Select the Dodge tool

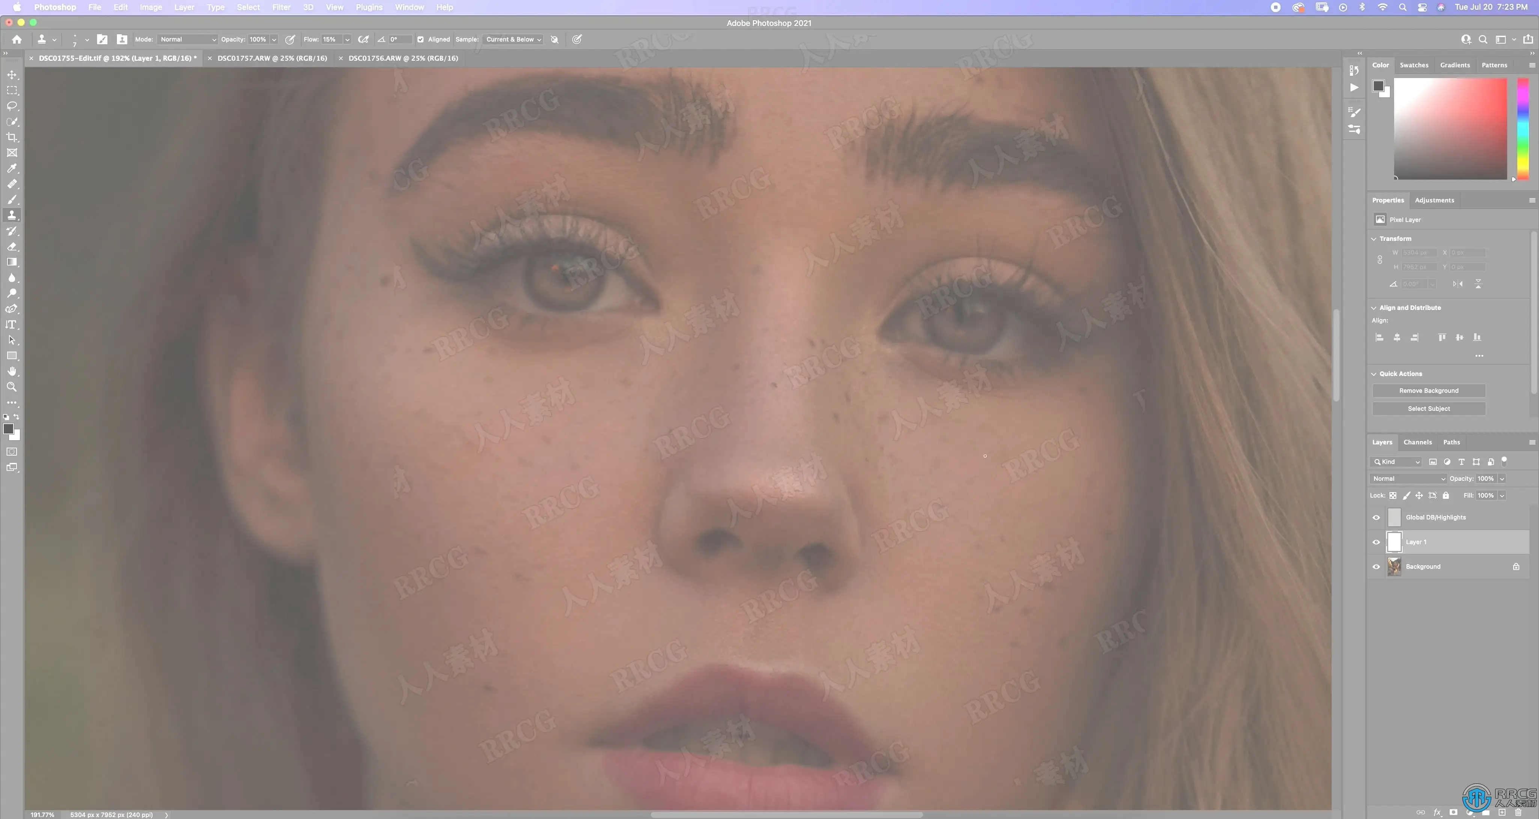(x=12, y=293)
